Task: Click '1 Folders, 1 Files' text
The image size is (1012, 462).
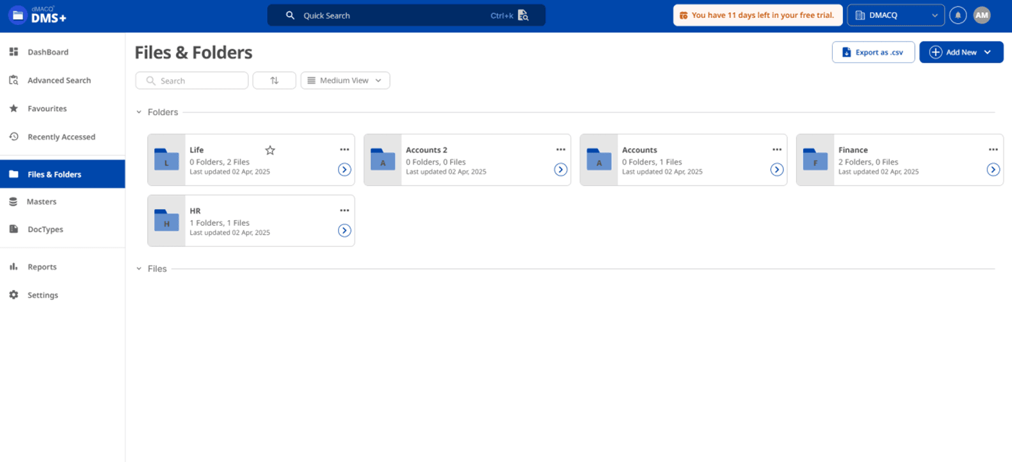Action: click(220, 223)
